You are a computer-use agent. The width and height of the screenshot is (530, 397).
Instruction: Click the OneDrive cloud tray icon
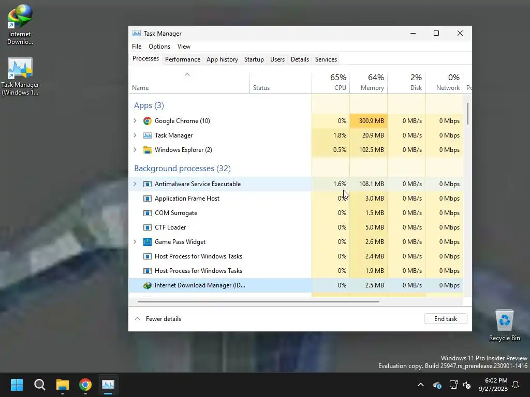point(437,385)
